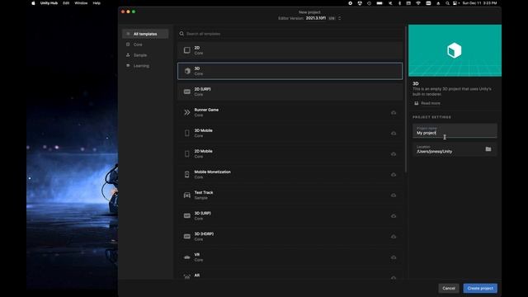Download the 2D Mobile template via cloud icon

394,154
